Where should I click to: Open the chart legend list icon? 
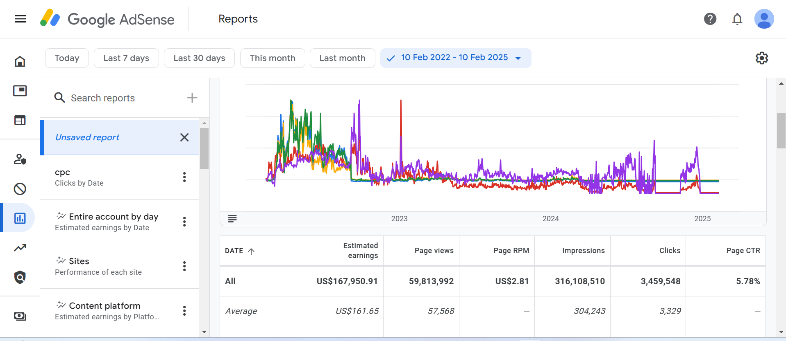click(232, 219)
